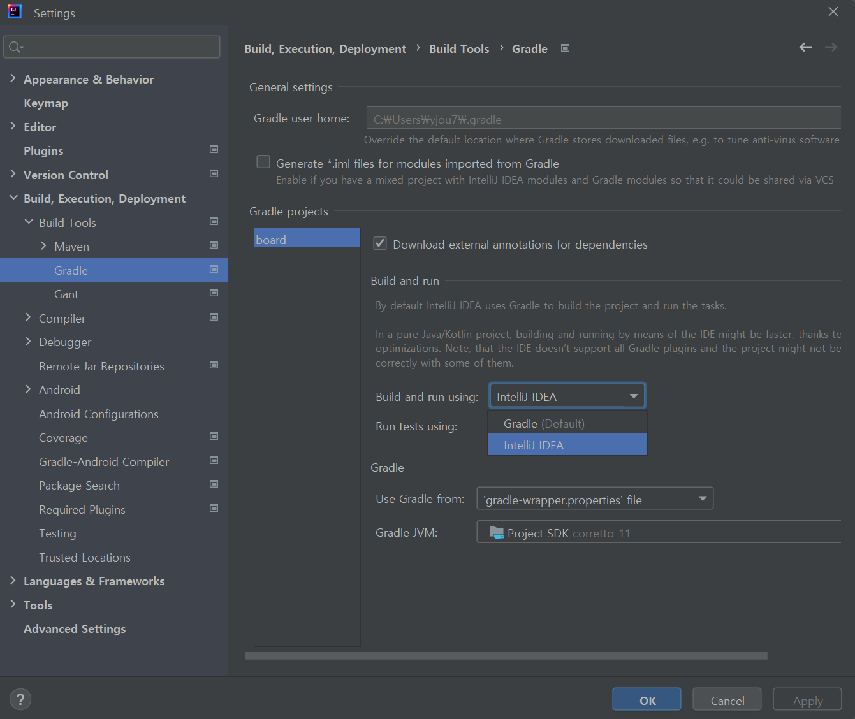Open Trusted Locations settings

(85, 557)
